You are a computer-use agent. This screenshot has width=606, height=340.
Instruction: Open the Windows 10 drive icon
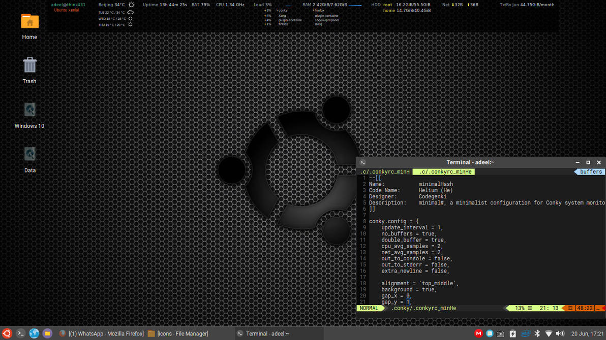(29, 110)
